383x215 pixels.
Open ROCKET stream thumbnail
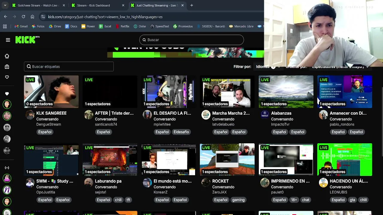[227, 159]
